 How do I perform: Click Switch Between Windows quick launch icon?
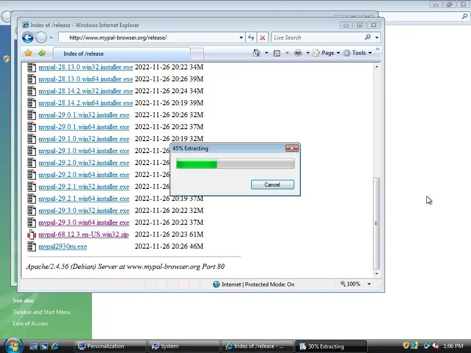[44, 346]
